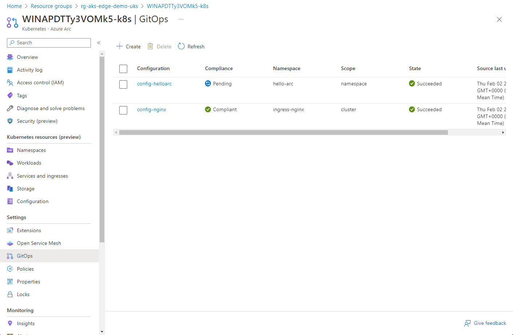The width and height of the screenshot is (513, 335).
Task: Click the Locks padlock icon
Action: point(10,294)
